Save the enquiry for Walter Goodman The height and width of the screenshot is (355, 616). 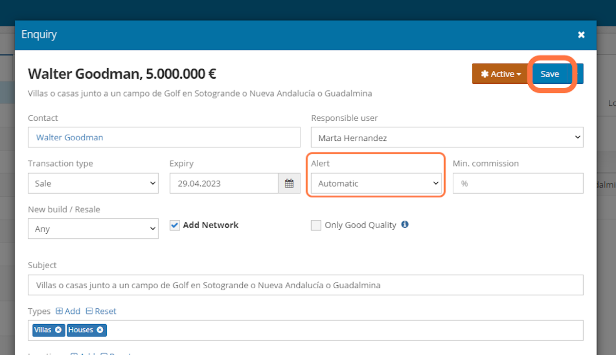tap(550, 73)
